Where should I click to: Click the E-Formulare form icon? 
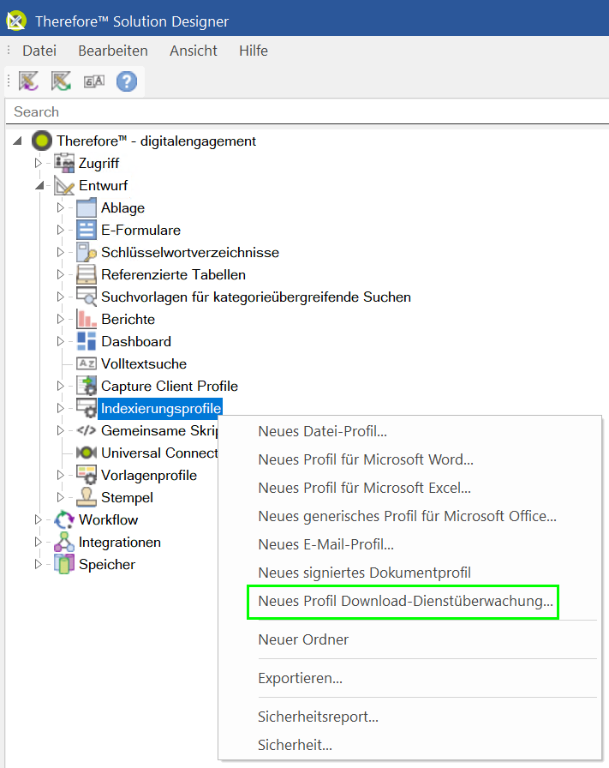tap(87, 230)
